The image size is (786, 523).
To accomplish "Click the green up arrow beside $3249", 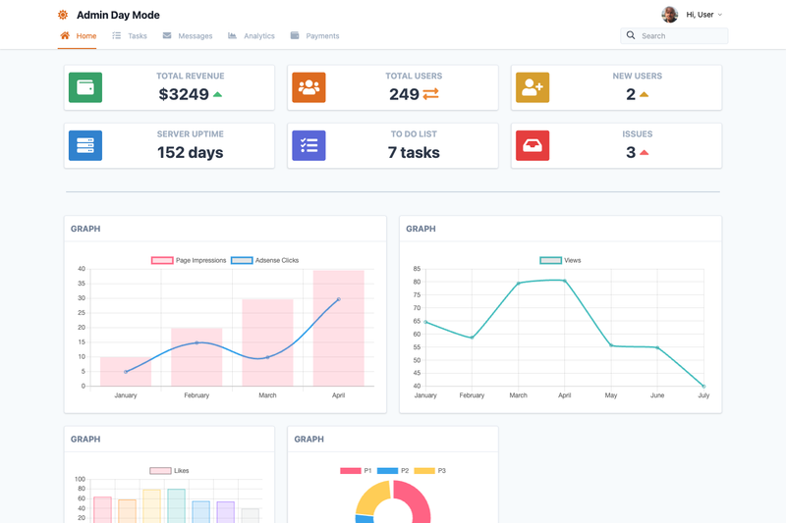I will (x=217, y=94).
